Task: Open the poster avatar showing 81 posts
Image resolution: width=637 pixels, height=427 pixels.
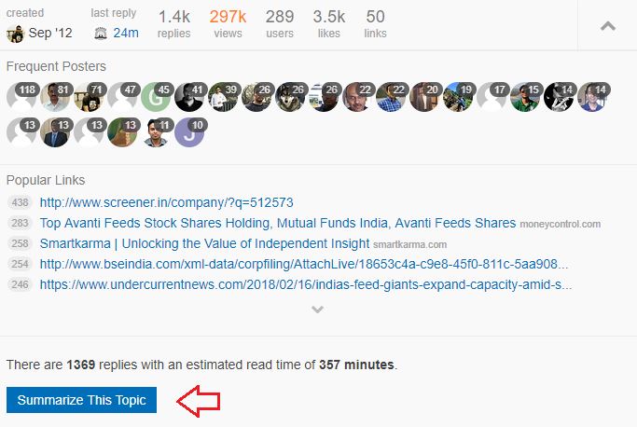Action: [55, 97]
